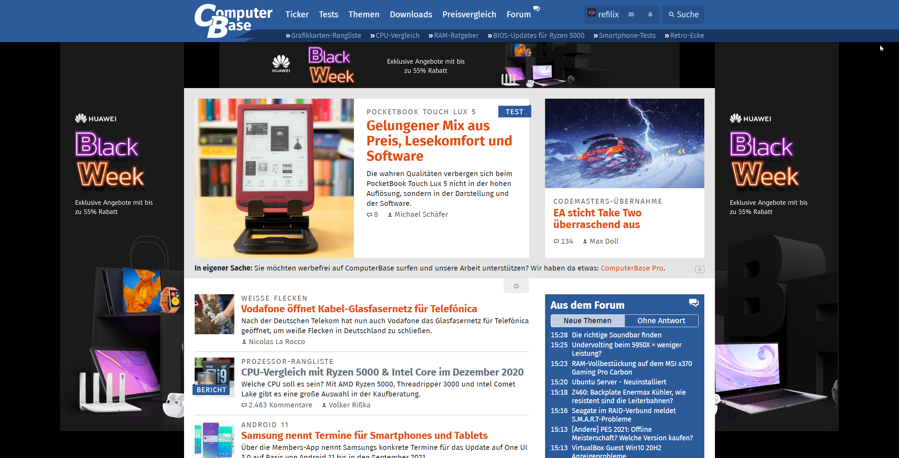Click the ComputerBase logo

(x=234, y=21)
